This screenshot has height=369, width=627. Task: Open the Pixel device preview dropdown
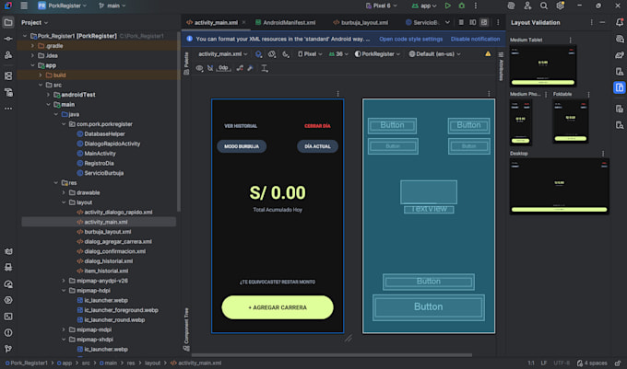pos(310,54)
